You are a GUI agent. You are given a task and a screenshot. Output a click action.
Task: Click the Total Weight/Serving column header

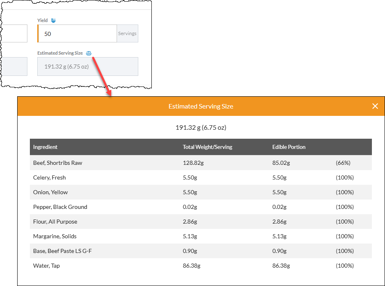207,147
